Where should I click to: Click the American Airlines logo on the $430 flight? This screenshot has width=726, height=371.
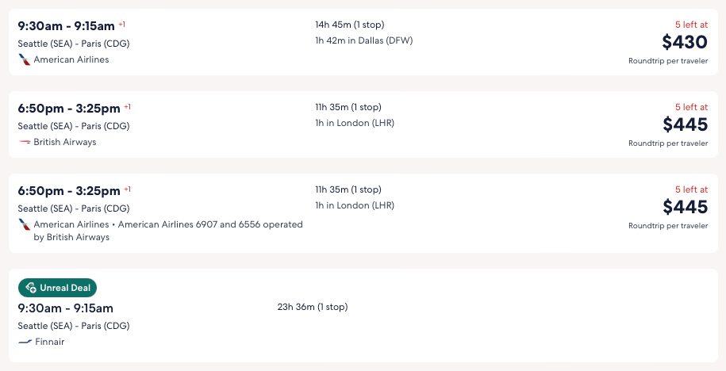(25, 59)
